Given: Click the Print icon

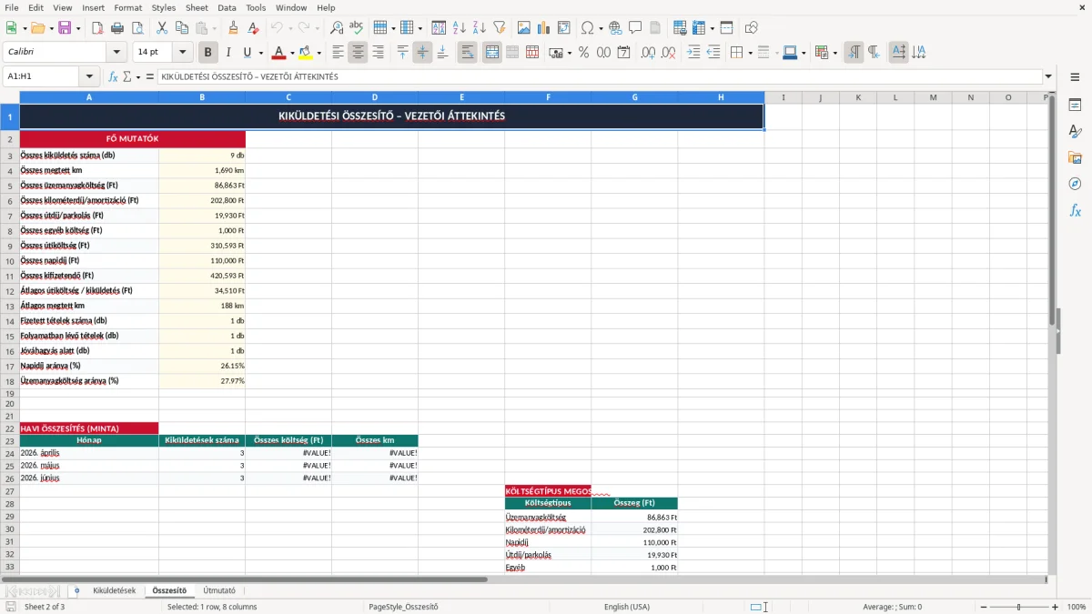Looking at the screenshot, I should [116, 28].
